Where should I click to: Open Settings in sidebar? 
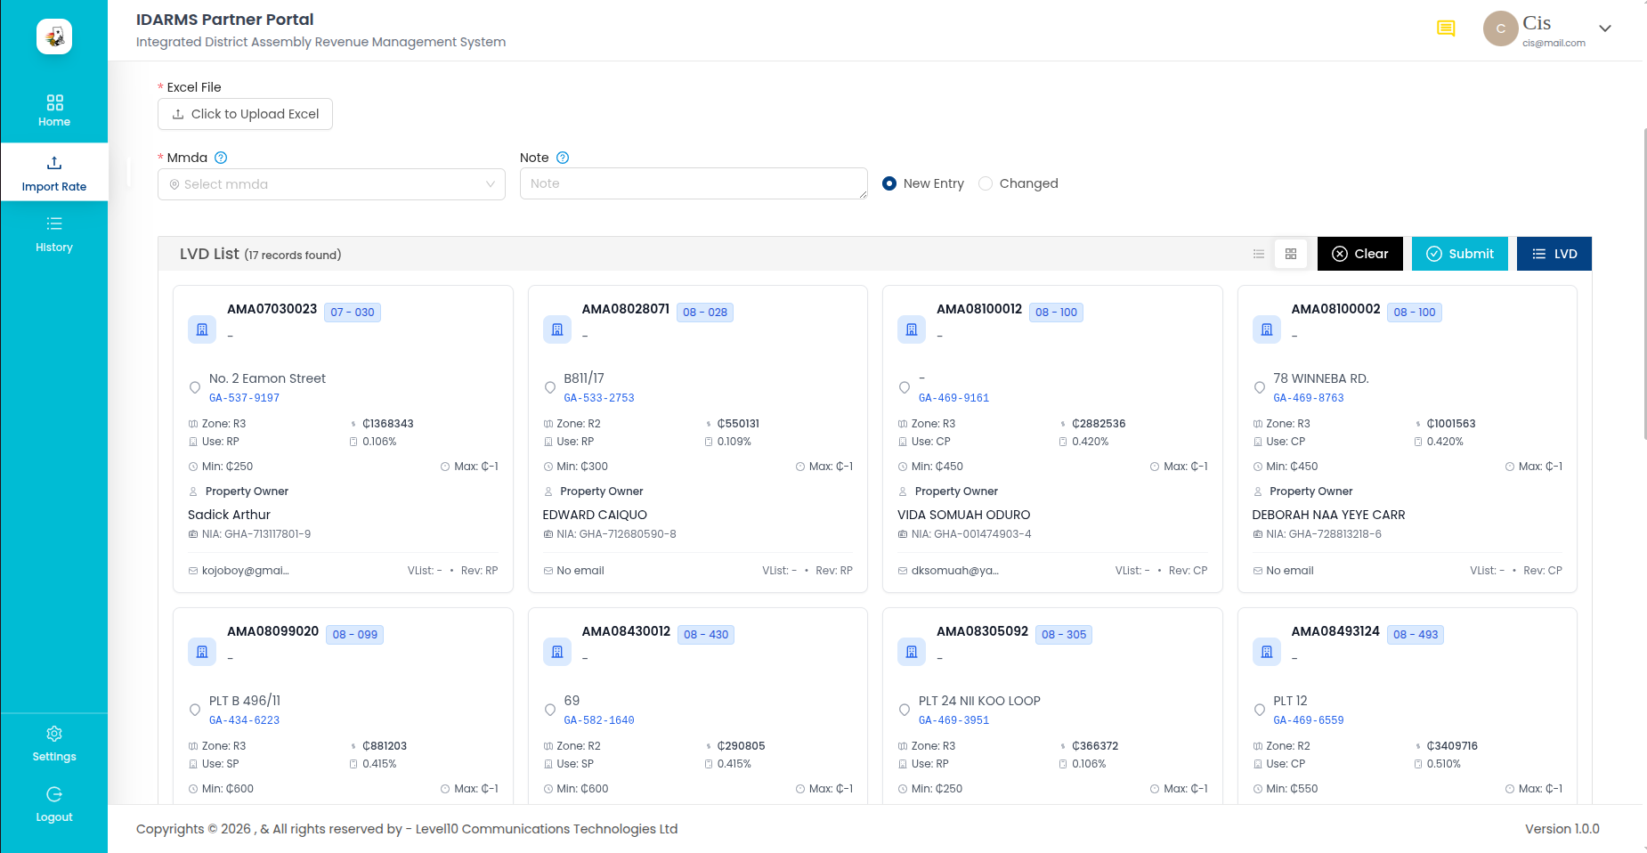point(54,743)
